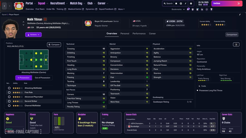Image resolution: width=246 pixels, height=138 pixels.
Task: Open the settings gear icon
Action: pos(191,3)
